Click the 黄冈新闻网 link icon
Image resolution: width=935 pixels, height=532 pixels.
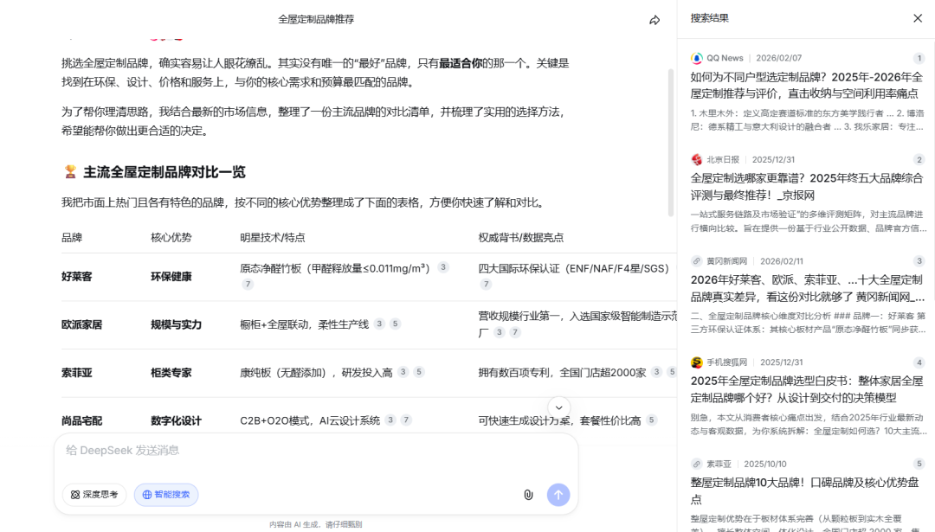click(x=695, y=260)
